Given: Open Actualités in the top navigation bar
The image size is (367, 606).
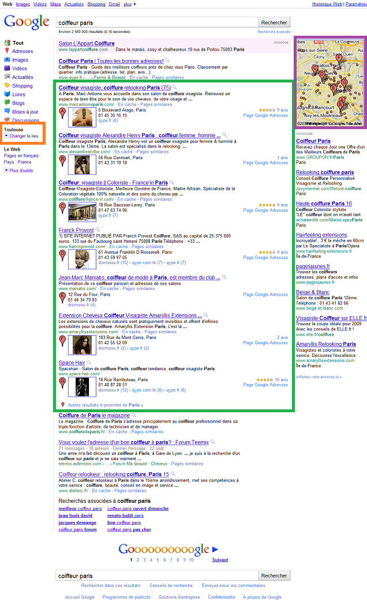Looking at the screenshot, I should [x=74, y=4].
